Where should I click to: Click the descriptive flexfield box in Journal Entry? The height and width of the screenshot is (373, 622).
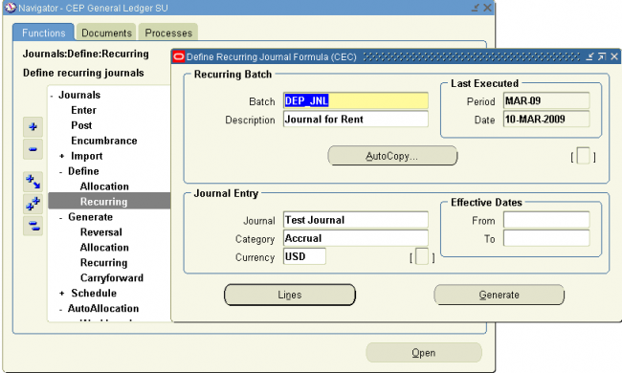point(422,256)
